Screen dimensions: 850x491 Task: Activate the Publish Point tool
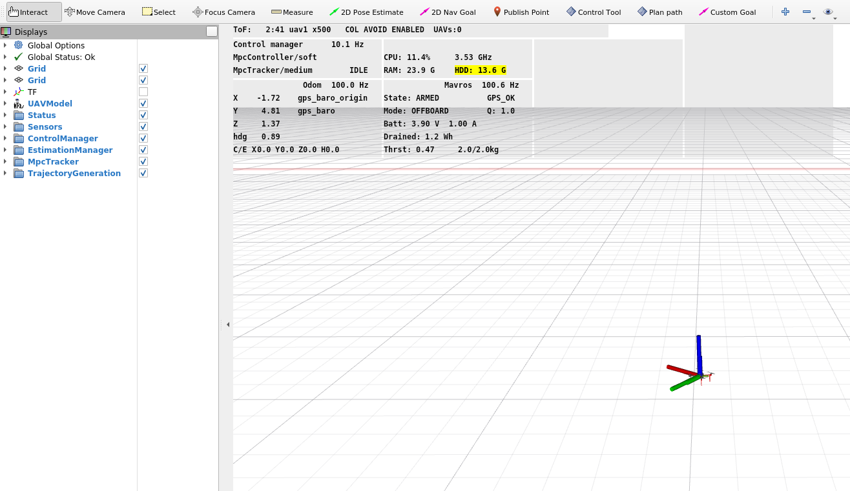[521, 12]
